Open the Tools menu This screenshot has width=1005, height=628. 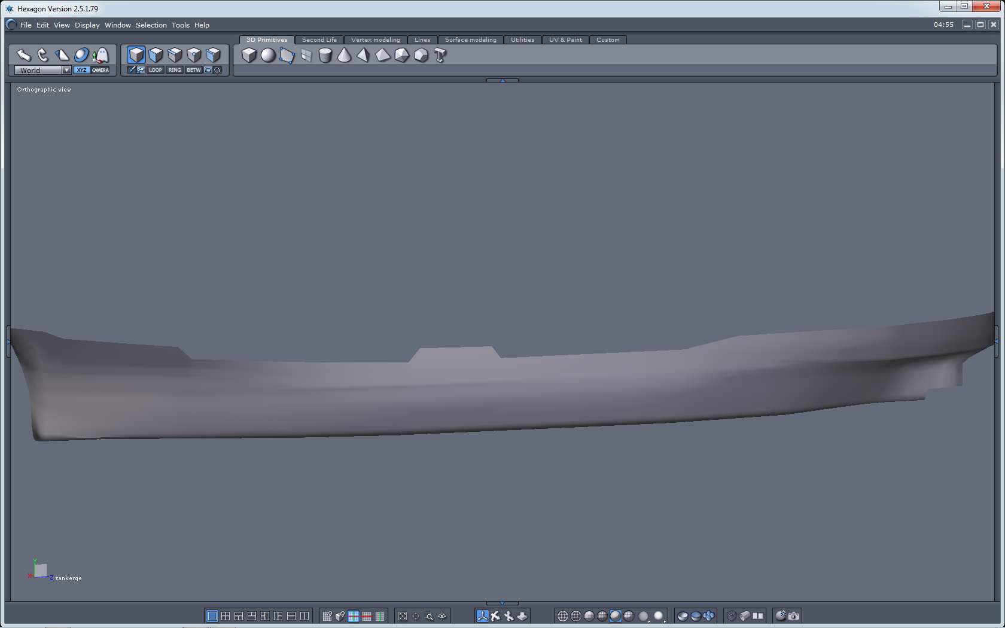coord(181,25)
